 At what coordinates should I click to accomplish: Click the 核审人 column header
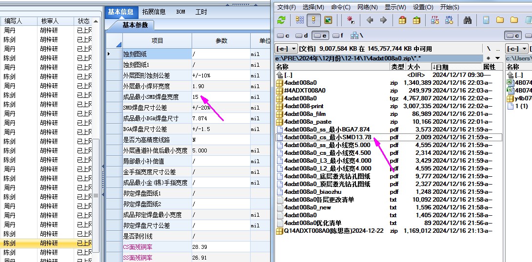55,21
